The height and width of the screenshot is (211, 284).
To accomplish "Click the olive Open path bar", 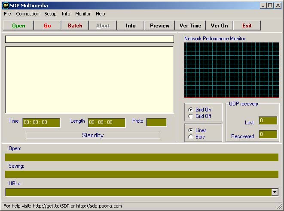I will 142,157.
